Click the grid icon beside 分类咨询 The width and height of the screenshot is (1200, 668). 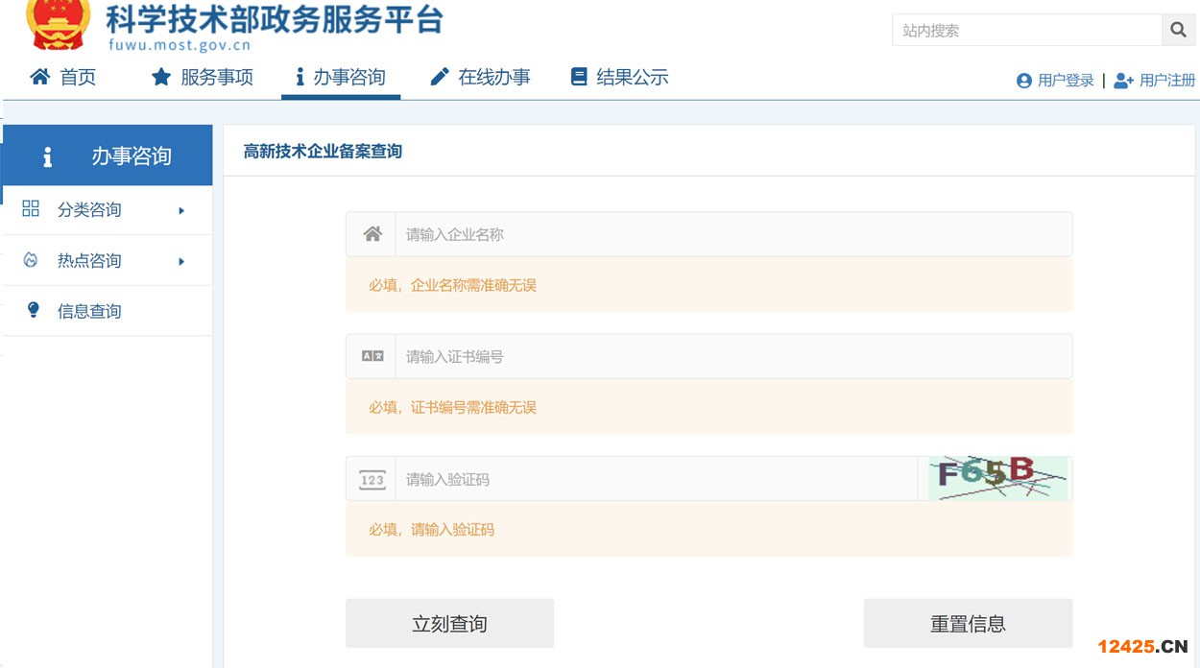click(x=31, y=208)
